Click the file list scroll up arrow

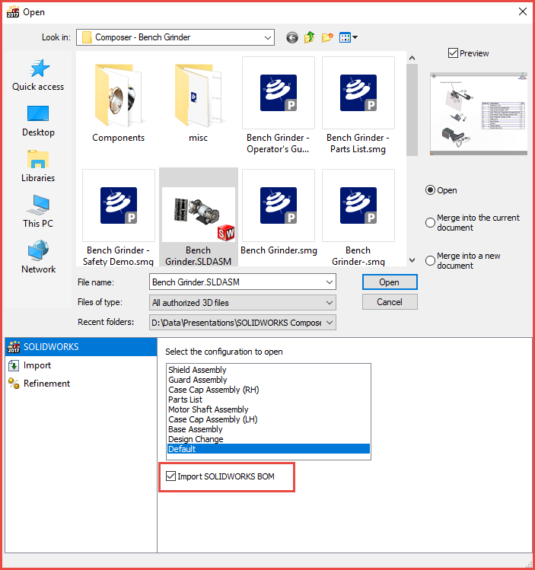pos(412,58)
